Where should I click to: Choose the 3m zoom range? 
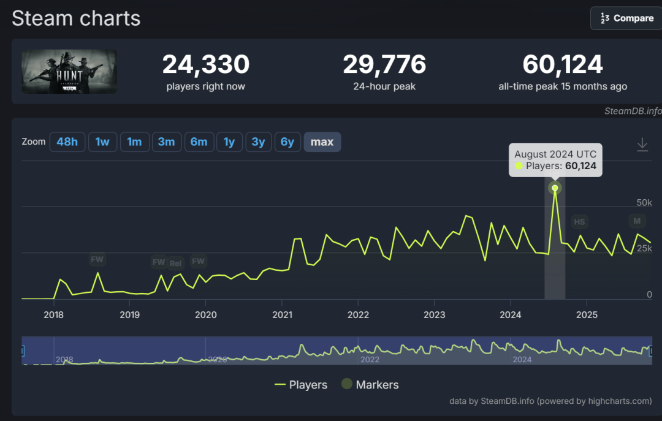[166, 142]
